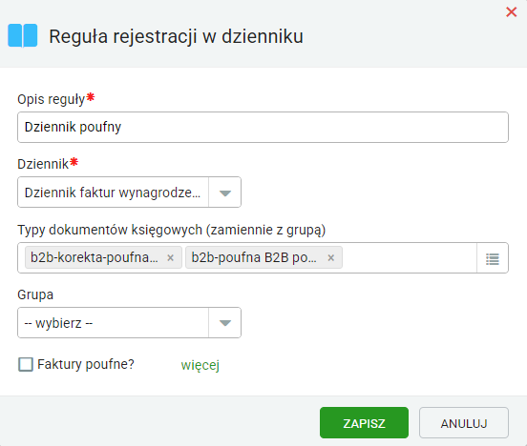
Task: Expand the Grupa dropdown arrow
Action: tap(225, 323)
